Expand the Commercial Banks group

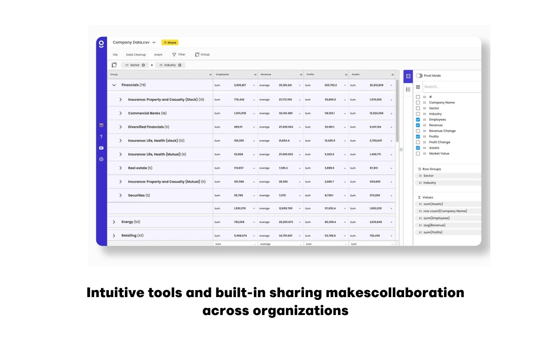(x=121, y=113)
